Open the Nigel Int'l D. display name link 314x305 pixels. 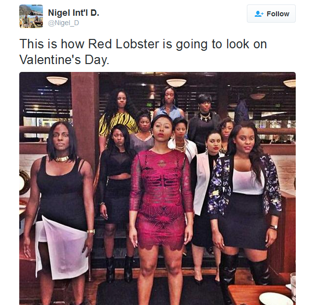click(x=74, y=13)
